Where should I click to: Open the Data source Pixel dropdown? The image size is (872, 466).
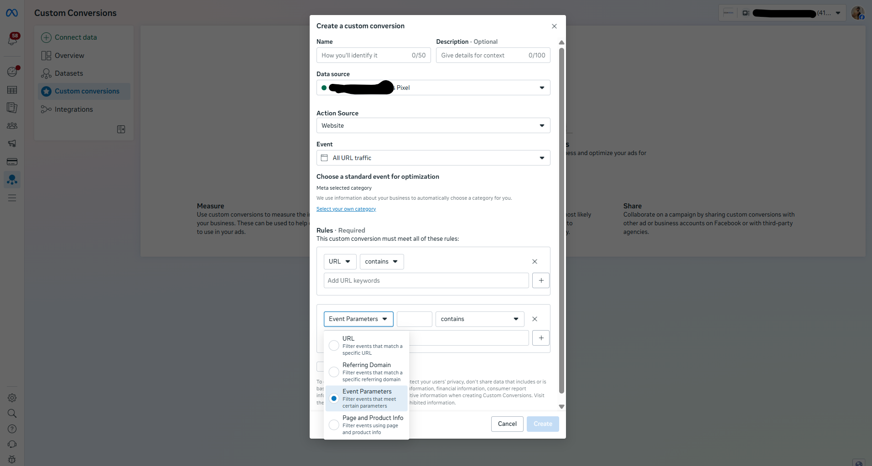point(433,88)
